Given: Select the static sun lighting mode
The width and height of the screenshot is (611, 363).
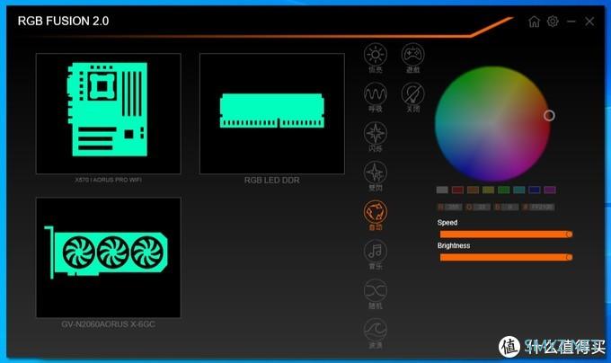Looking at the screenshot, I should point(376,55).
